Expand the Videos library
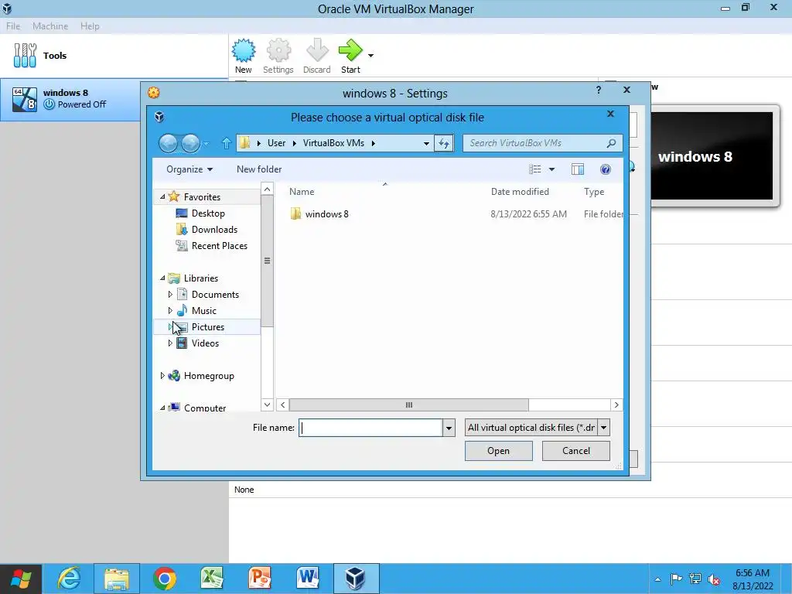Viewport: 792px width, 594px height. tap(170, 343)
